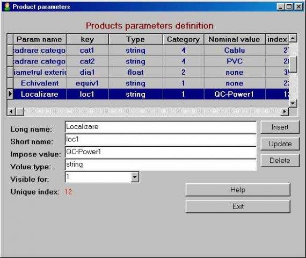
Task: Click the index column header
Action: [277, 39]
